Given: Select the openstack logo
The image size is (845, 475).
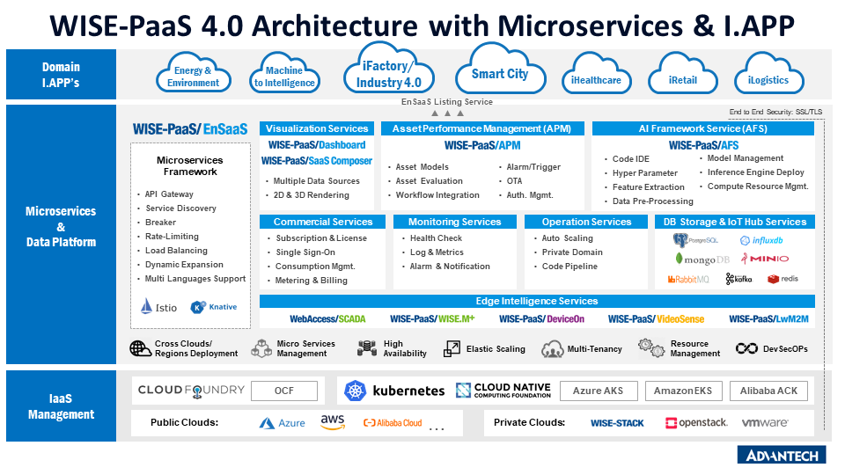Looking at the screenshot, I should [x=696, y=423].
